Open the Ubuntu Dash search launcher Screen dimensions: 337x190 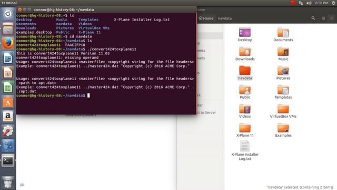click(x=8, y=14)
